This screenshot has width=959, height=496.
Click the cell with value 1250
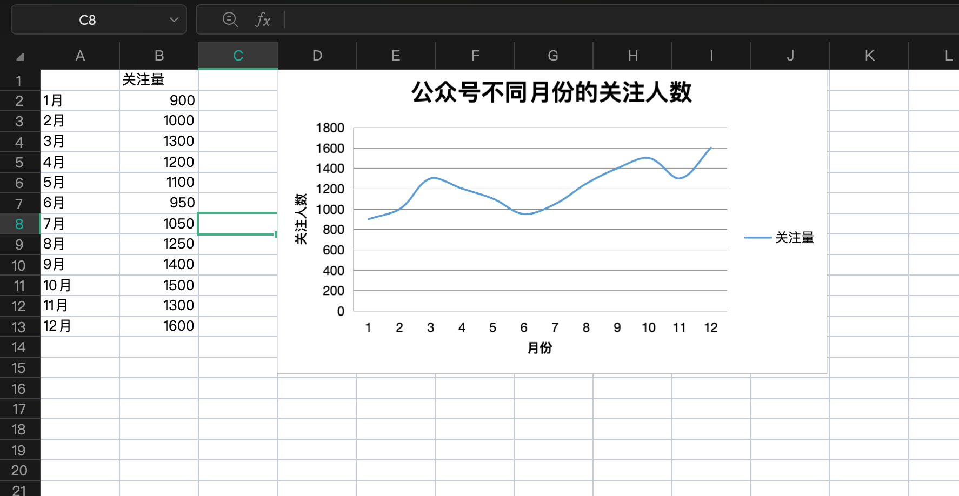[x=159, y=244]
